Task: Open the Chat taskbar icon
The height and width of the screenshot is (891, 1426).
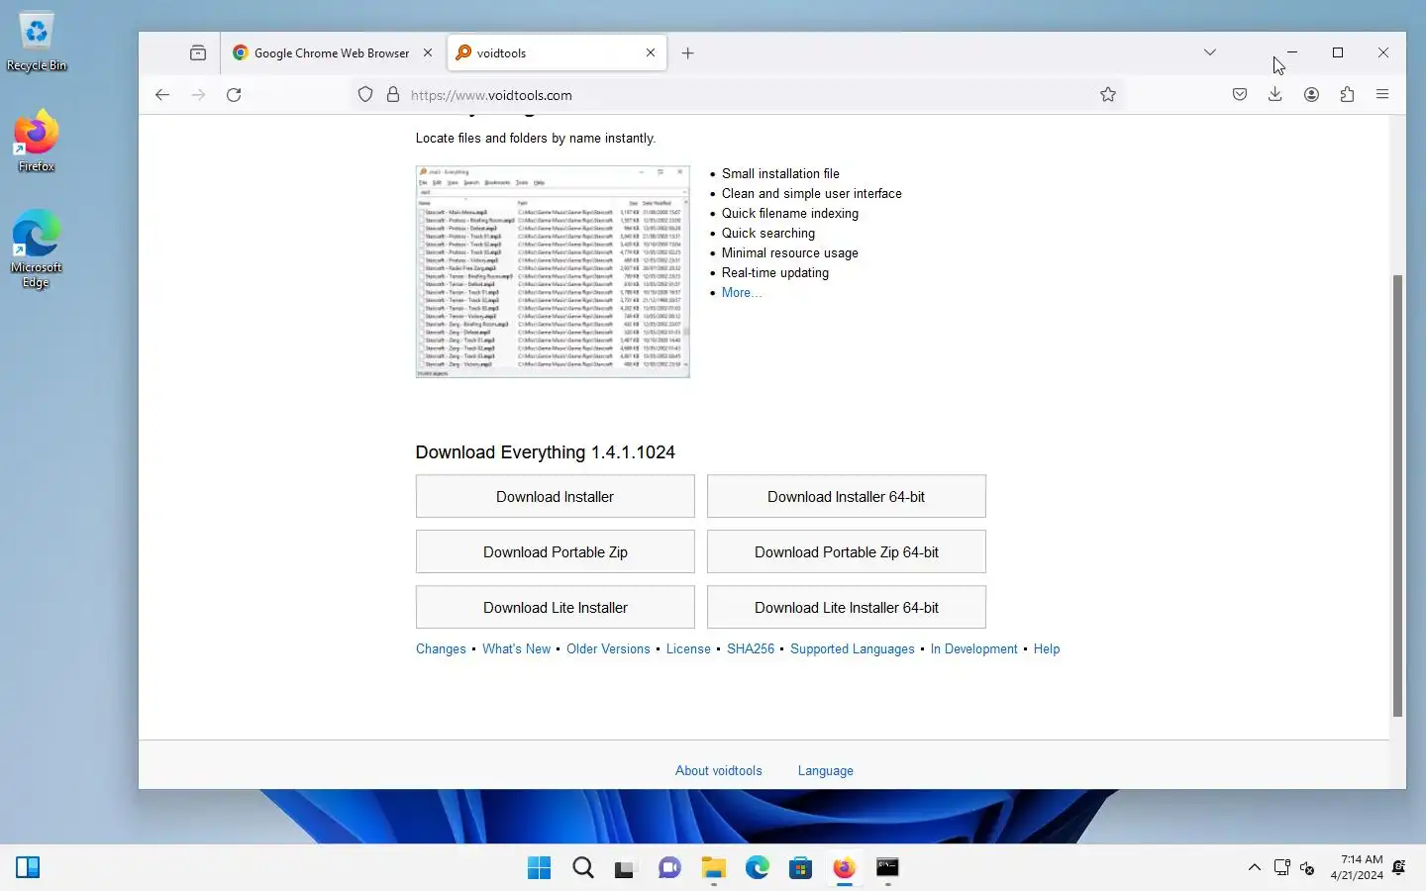Action: [x=669, y=868]
